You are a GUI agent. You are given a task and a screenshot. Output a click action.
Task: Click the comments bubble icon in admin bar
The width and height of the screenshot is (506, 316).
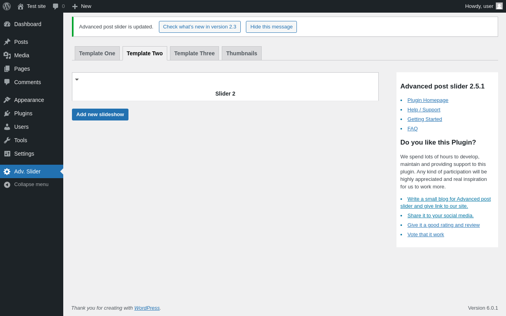pos(55,6)
